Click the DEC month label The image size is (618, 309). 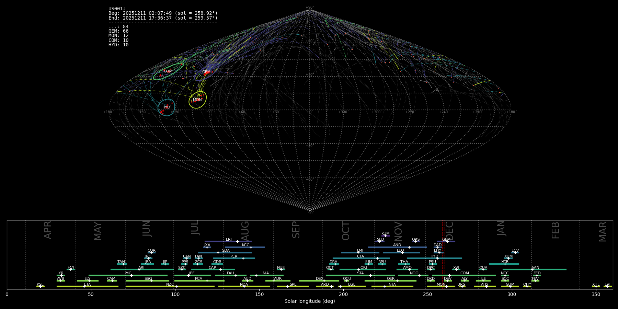450,231
